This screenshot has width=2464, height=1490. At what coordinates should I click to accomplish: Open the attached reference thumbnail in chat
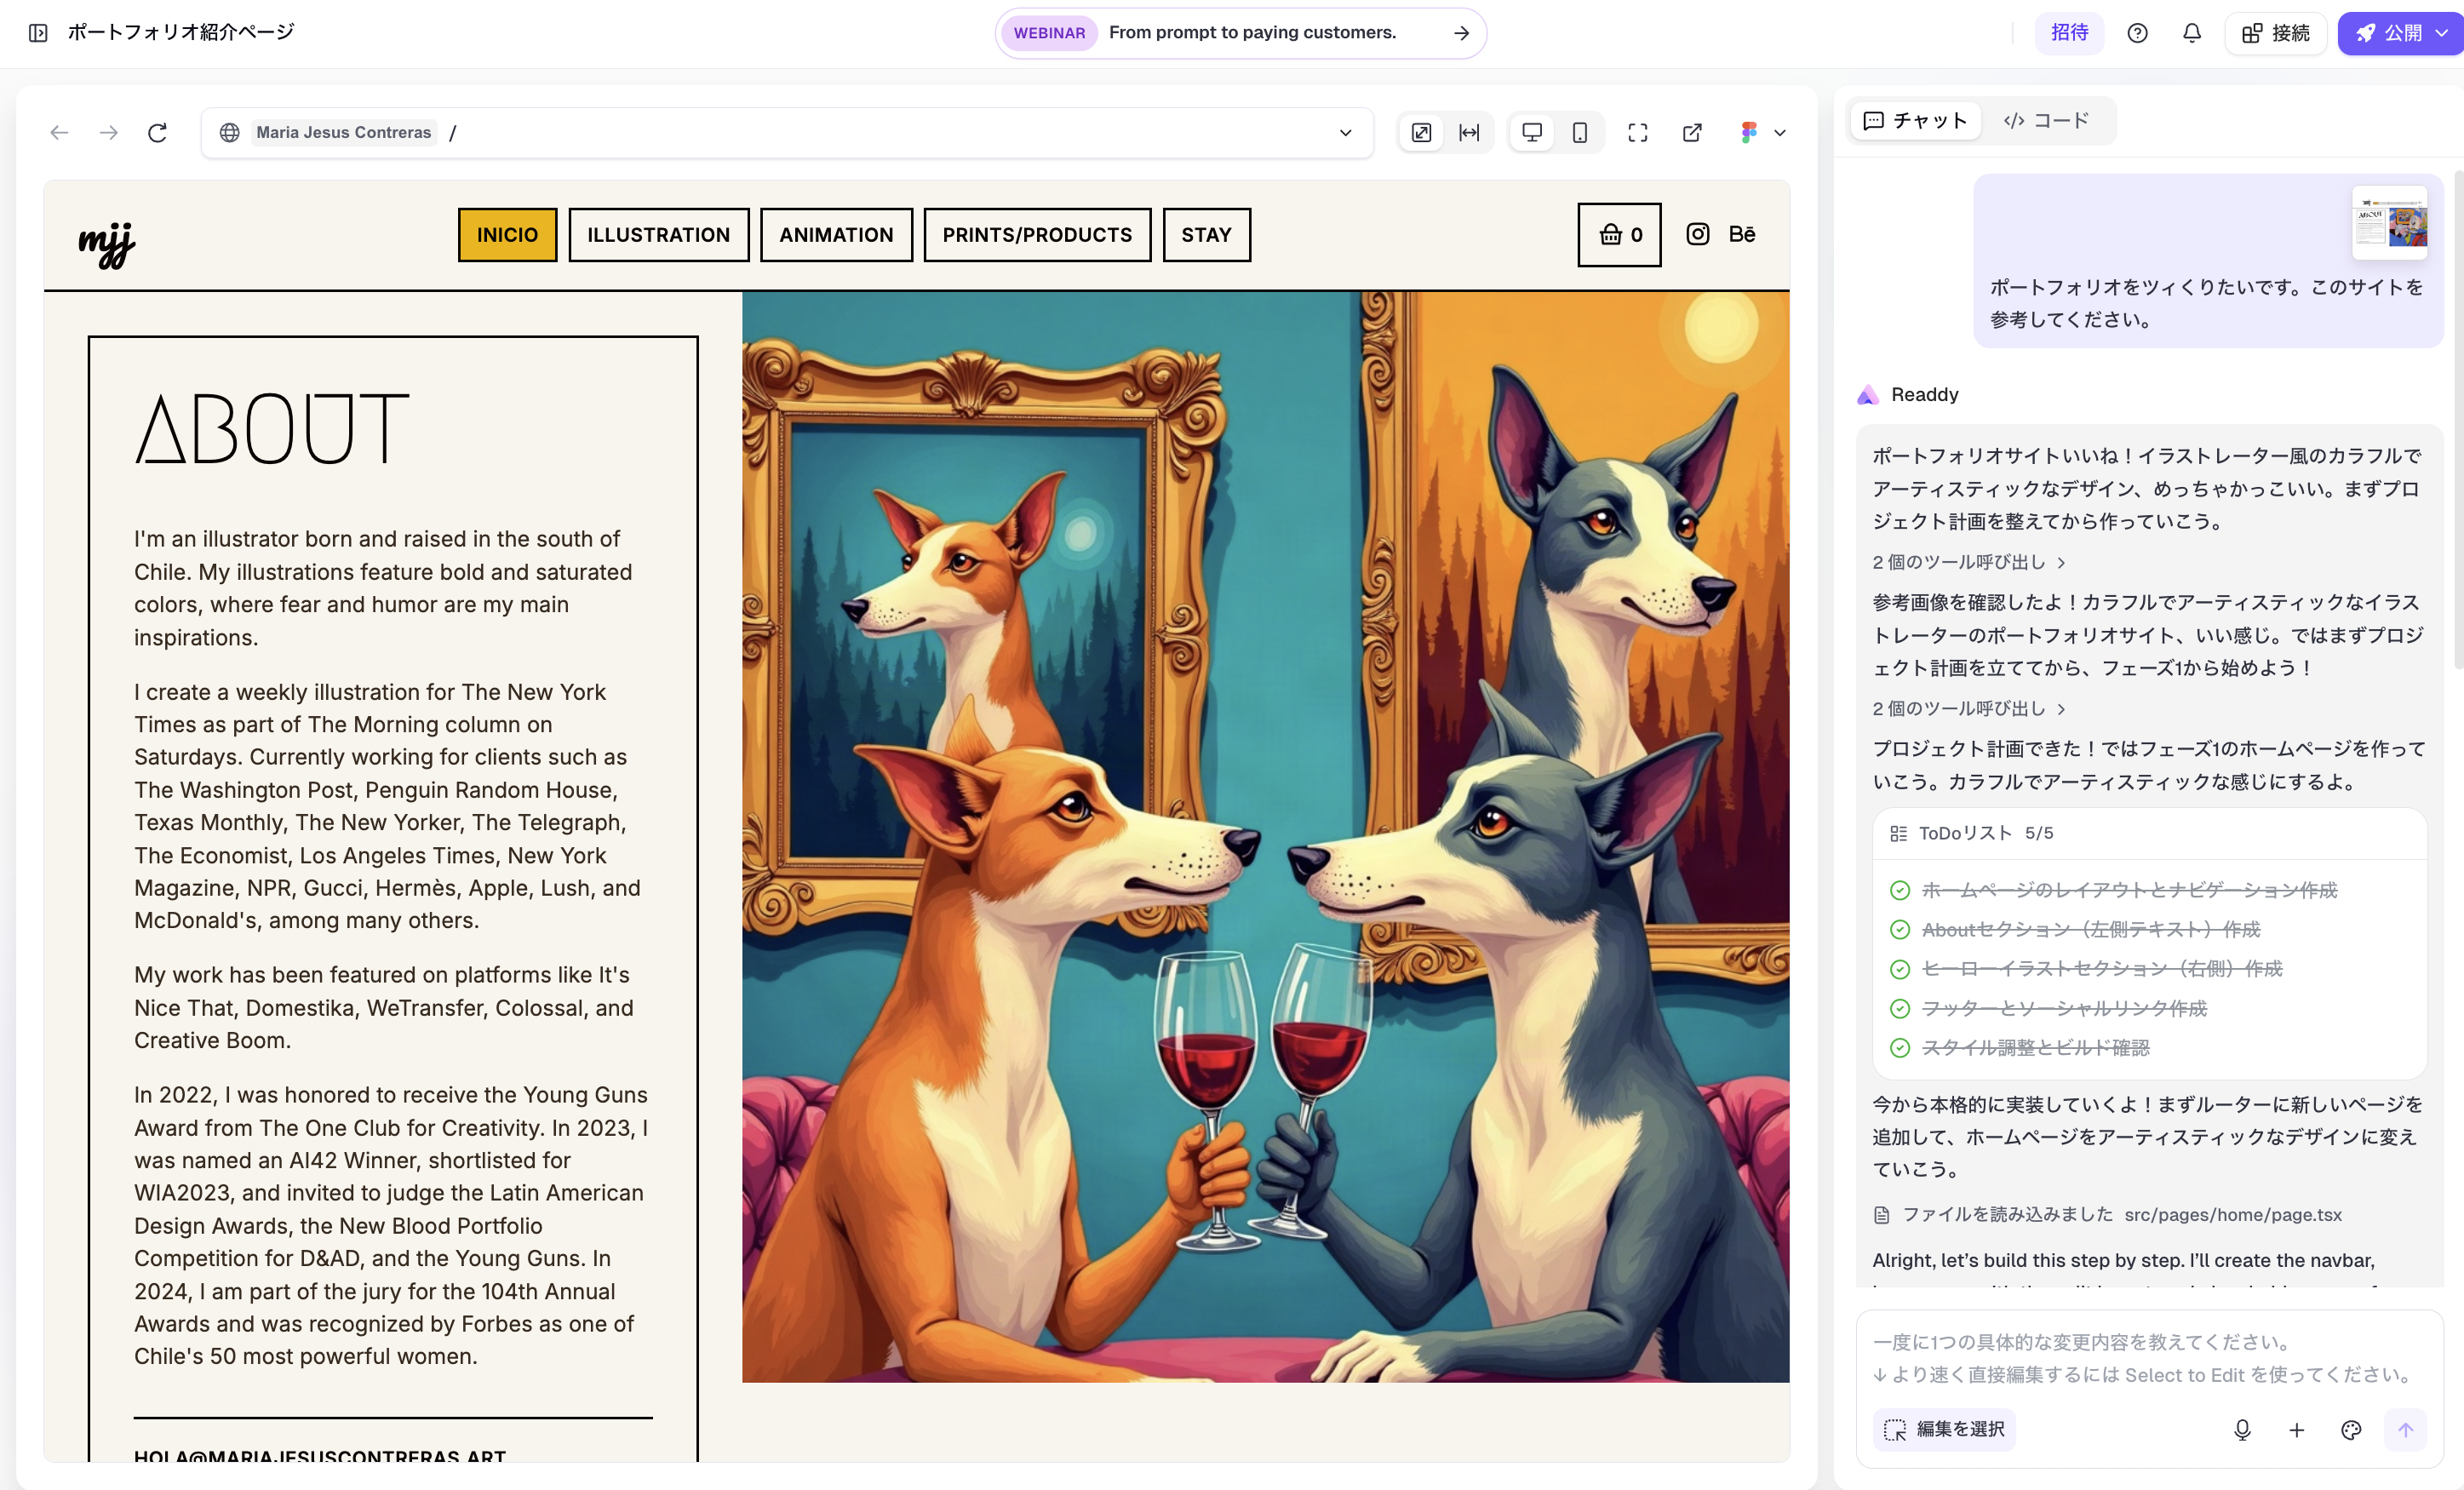tap(2389, 223)
